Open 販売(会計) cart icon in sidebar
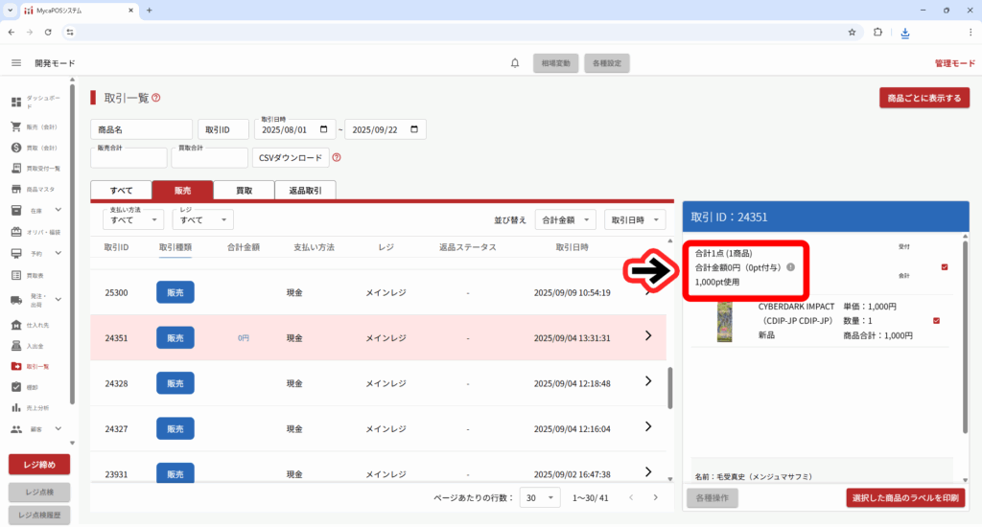The image size is (982, 527). click(x=16, y=126)
